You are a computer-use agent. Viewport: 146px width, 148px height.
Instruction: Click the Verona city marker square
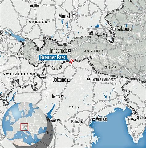(x=59, y=120)
